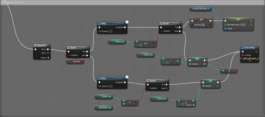The width and height of the screenshot is (265, 117).
Task: Select the Max Stamina variable node
Action: tap(104, 107)
